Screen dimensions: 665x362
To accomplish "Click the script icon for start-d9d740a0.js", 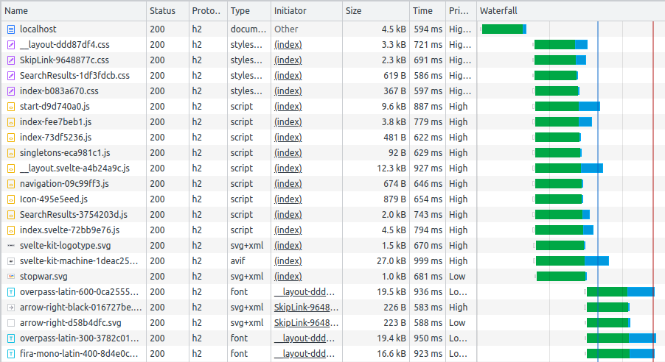I will click(x=11, y=106).
